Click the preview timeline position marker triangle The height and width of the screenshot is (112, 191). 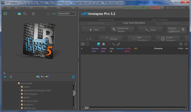pos(4,73)
